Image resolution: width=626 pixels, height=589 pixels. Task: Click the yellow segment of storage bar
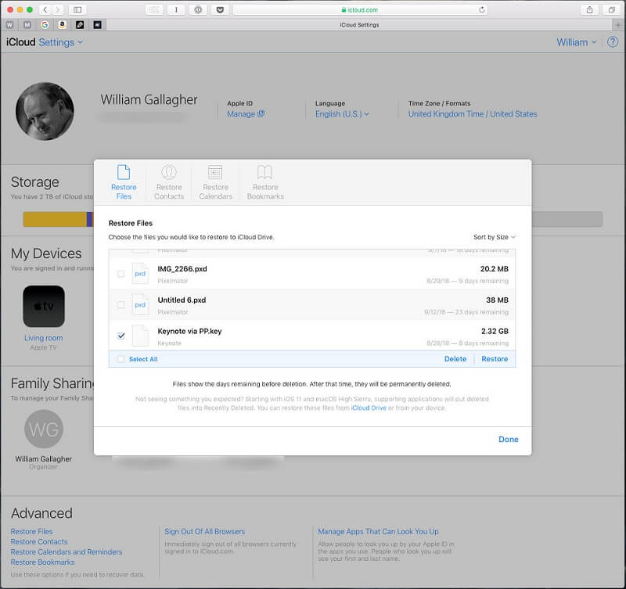point(55,219)
